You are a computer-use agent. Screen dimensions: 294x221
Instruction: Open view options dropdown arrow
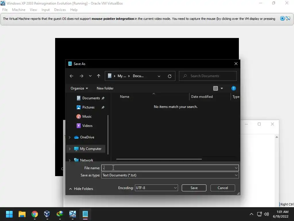(222, 88)
